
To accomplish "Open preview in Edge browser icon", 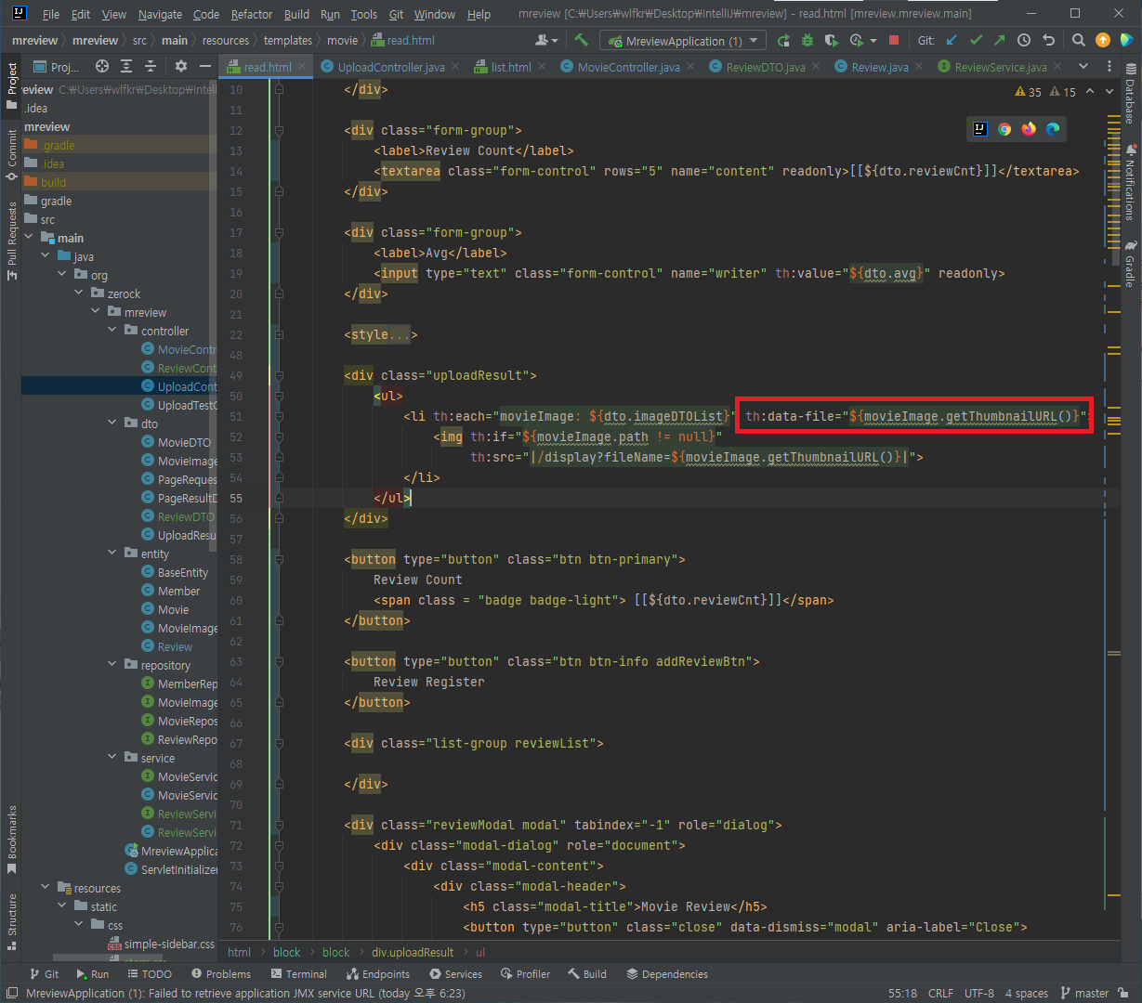I will tap(1053, 129).
